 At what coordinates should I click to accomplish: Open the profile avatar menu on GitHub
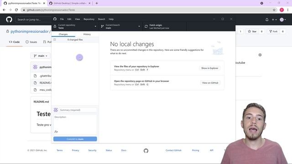pos(283,20)
